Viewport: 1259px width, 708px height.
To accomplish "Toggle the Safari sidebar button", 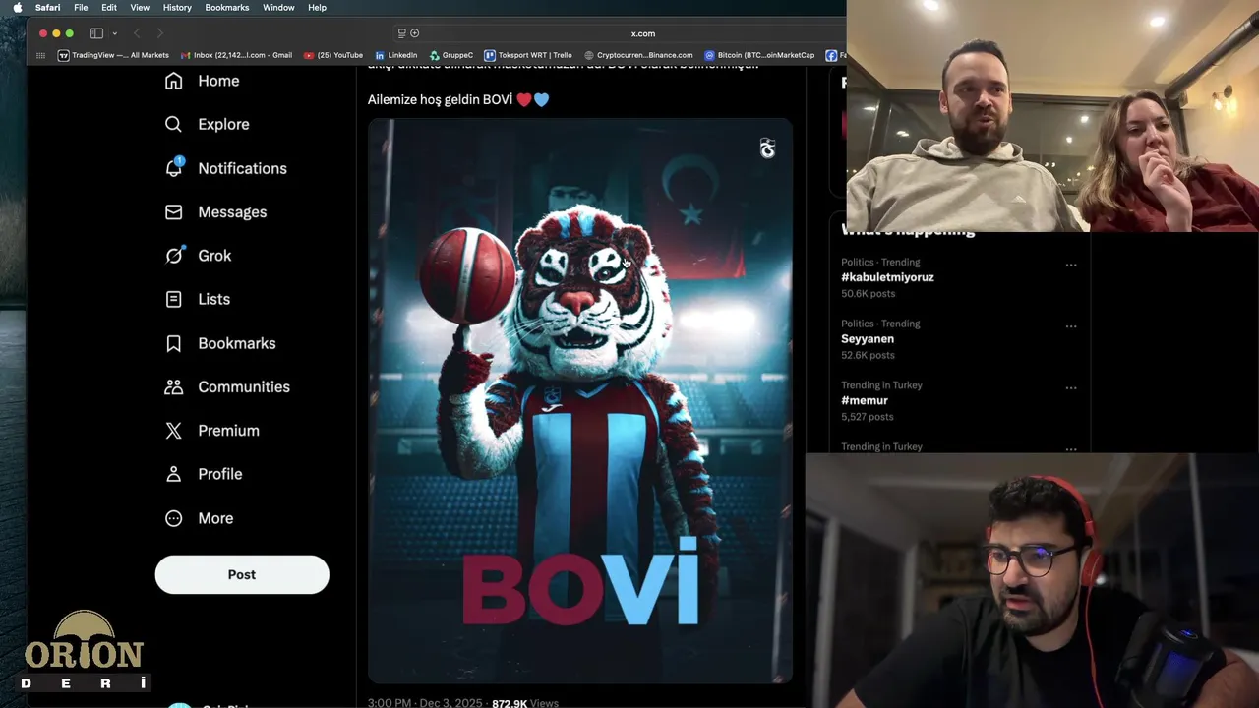I will click(96, 33).
